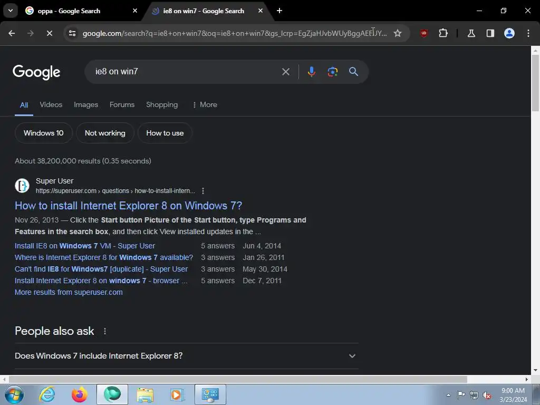Click the vertical scrollbar thumb
Viewport: 540px width, 405px height.
pyautogui.click(x=535, y=83)
